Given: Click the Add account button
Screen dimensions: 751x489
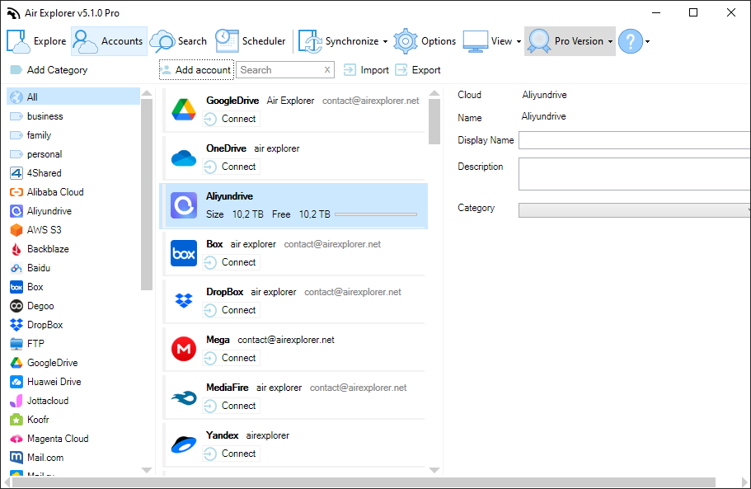Looking at the screenshot, I should [196, 70].
